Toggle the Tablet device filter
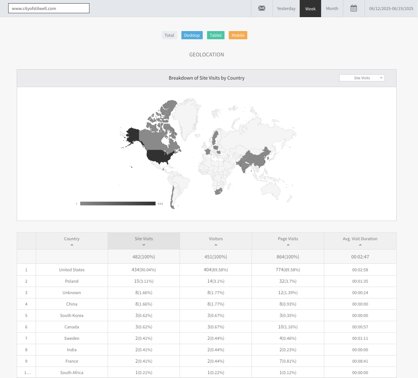 click(x=216, y=35)
